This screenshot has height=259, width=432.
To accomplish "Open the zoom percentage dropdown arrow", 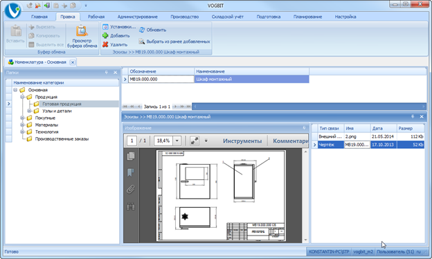I will [x=177, y=141].
